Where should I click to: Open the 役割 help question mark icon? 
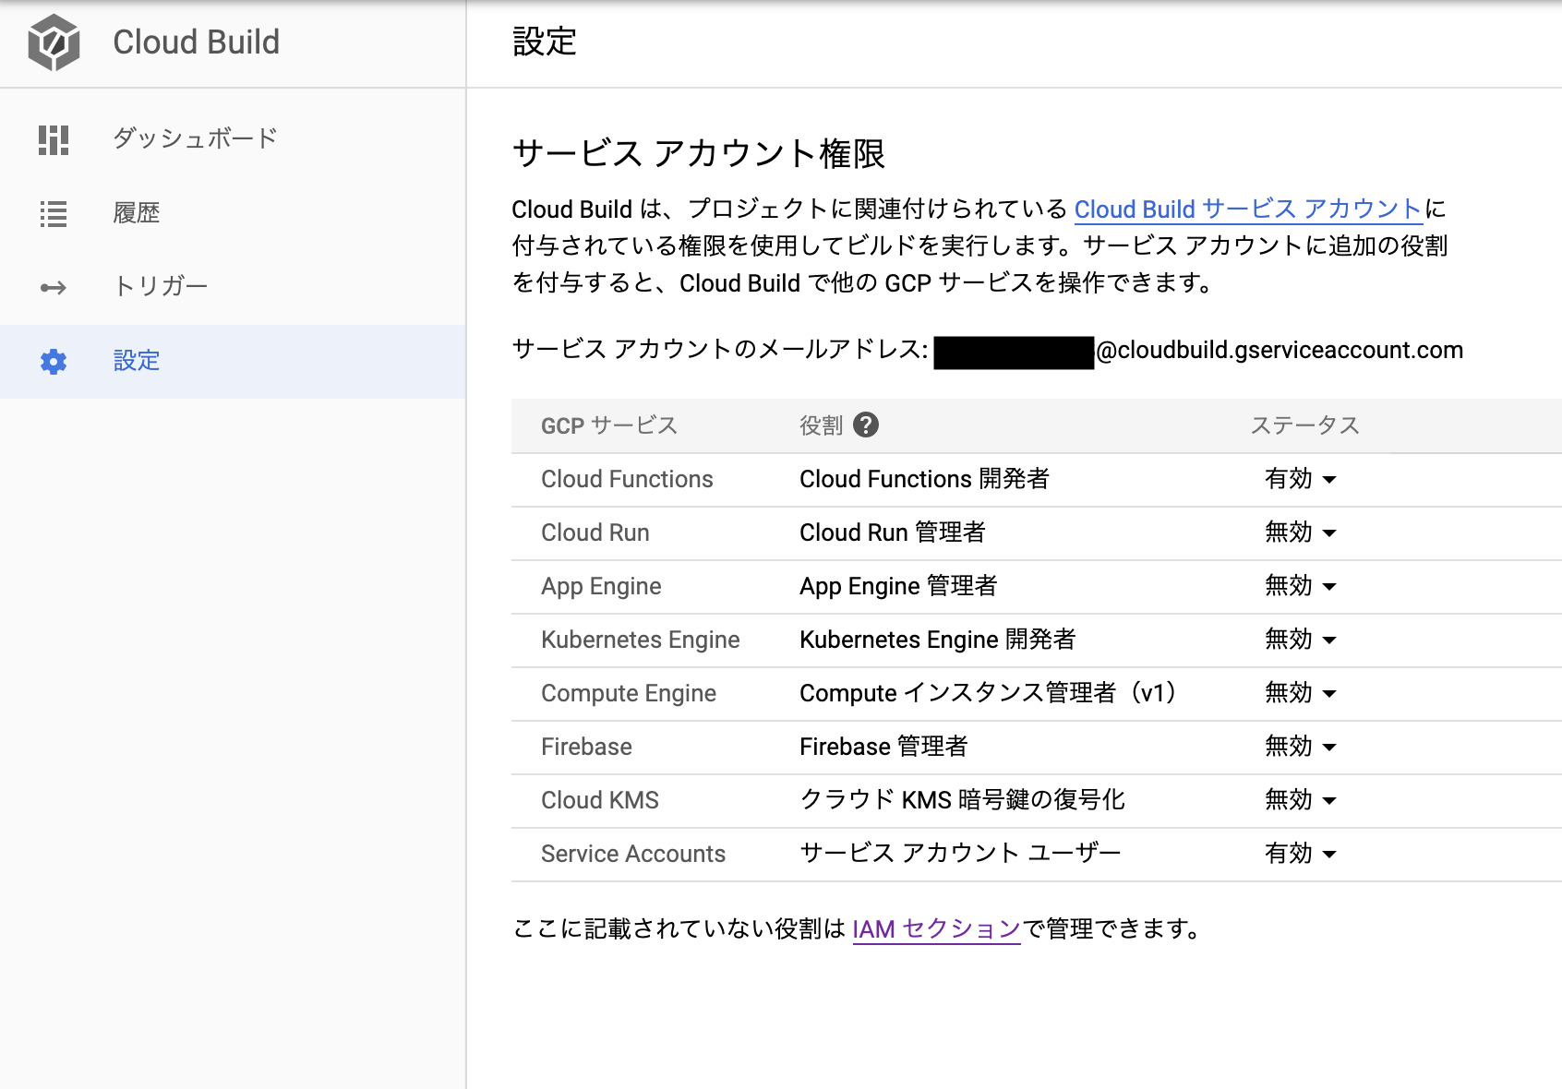coord(866,425)
